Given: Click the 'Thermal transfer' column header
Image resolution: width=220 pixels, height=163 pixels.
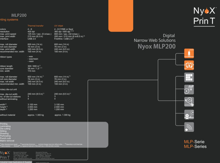Looking at the screenshot, I should [35, 26].
